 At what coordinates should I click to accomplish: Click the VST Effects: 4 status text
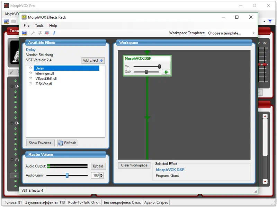tap(32, 190)
